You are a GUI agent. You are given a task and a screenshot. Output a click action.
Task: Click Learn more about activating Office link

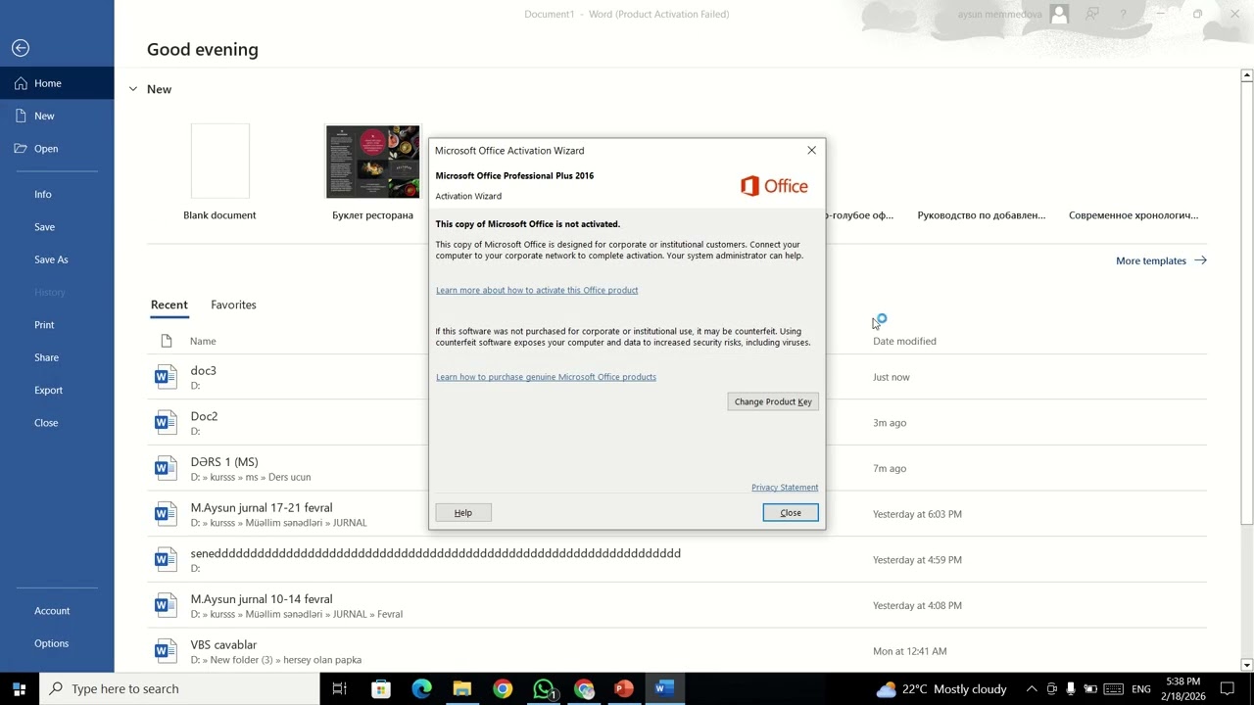click(x=537, y=290)
